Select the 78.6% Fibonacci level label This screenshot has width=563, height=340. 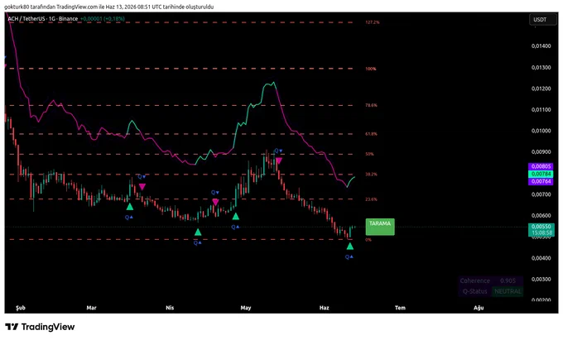(371, 105)
